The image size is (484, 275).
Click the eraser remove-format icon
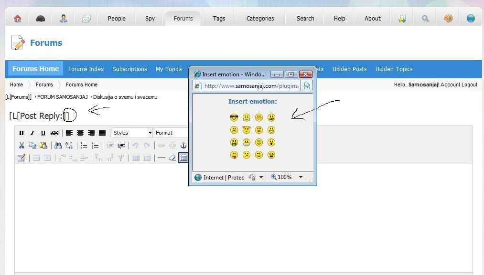(172, 158)
